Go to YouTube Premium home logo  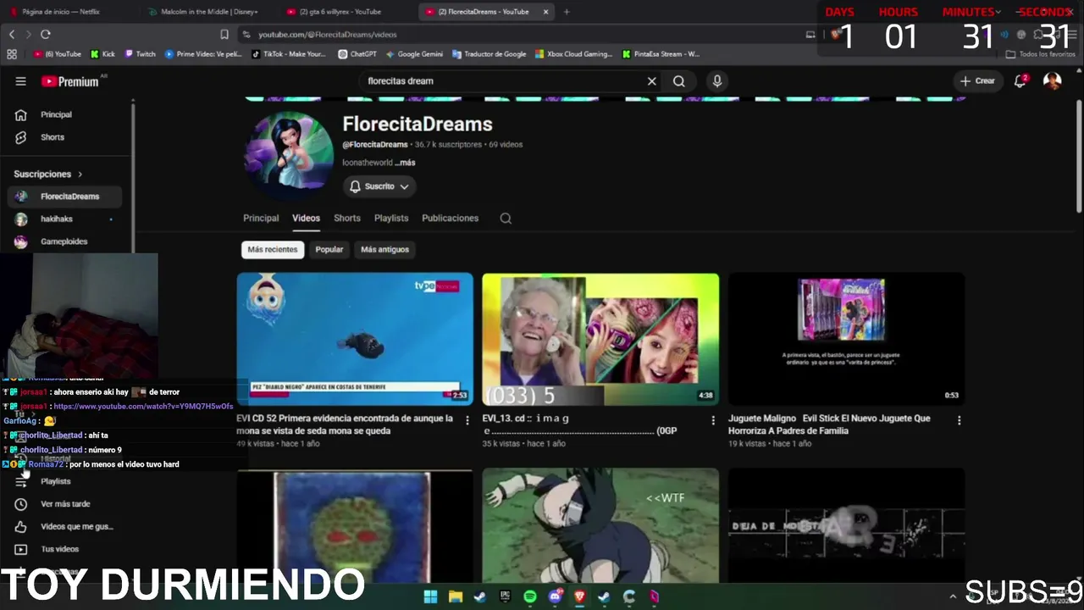pyautogui.click(x=71, y=81)
